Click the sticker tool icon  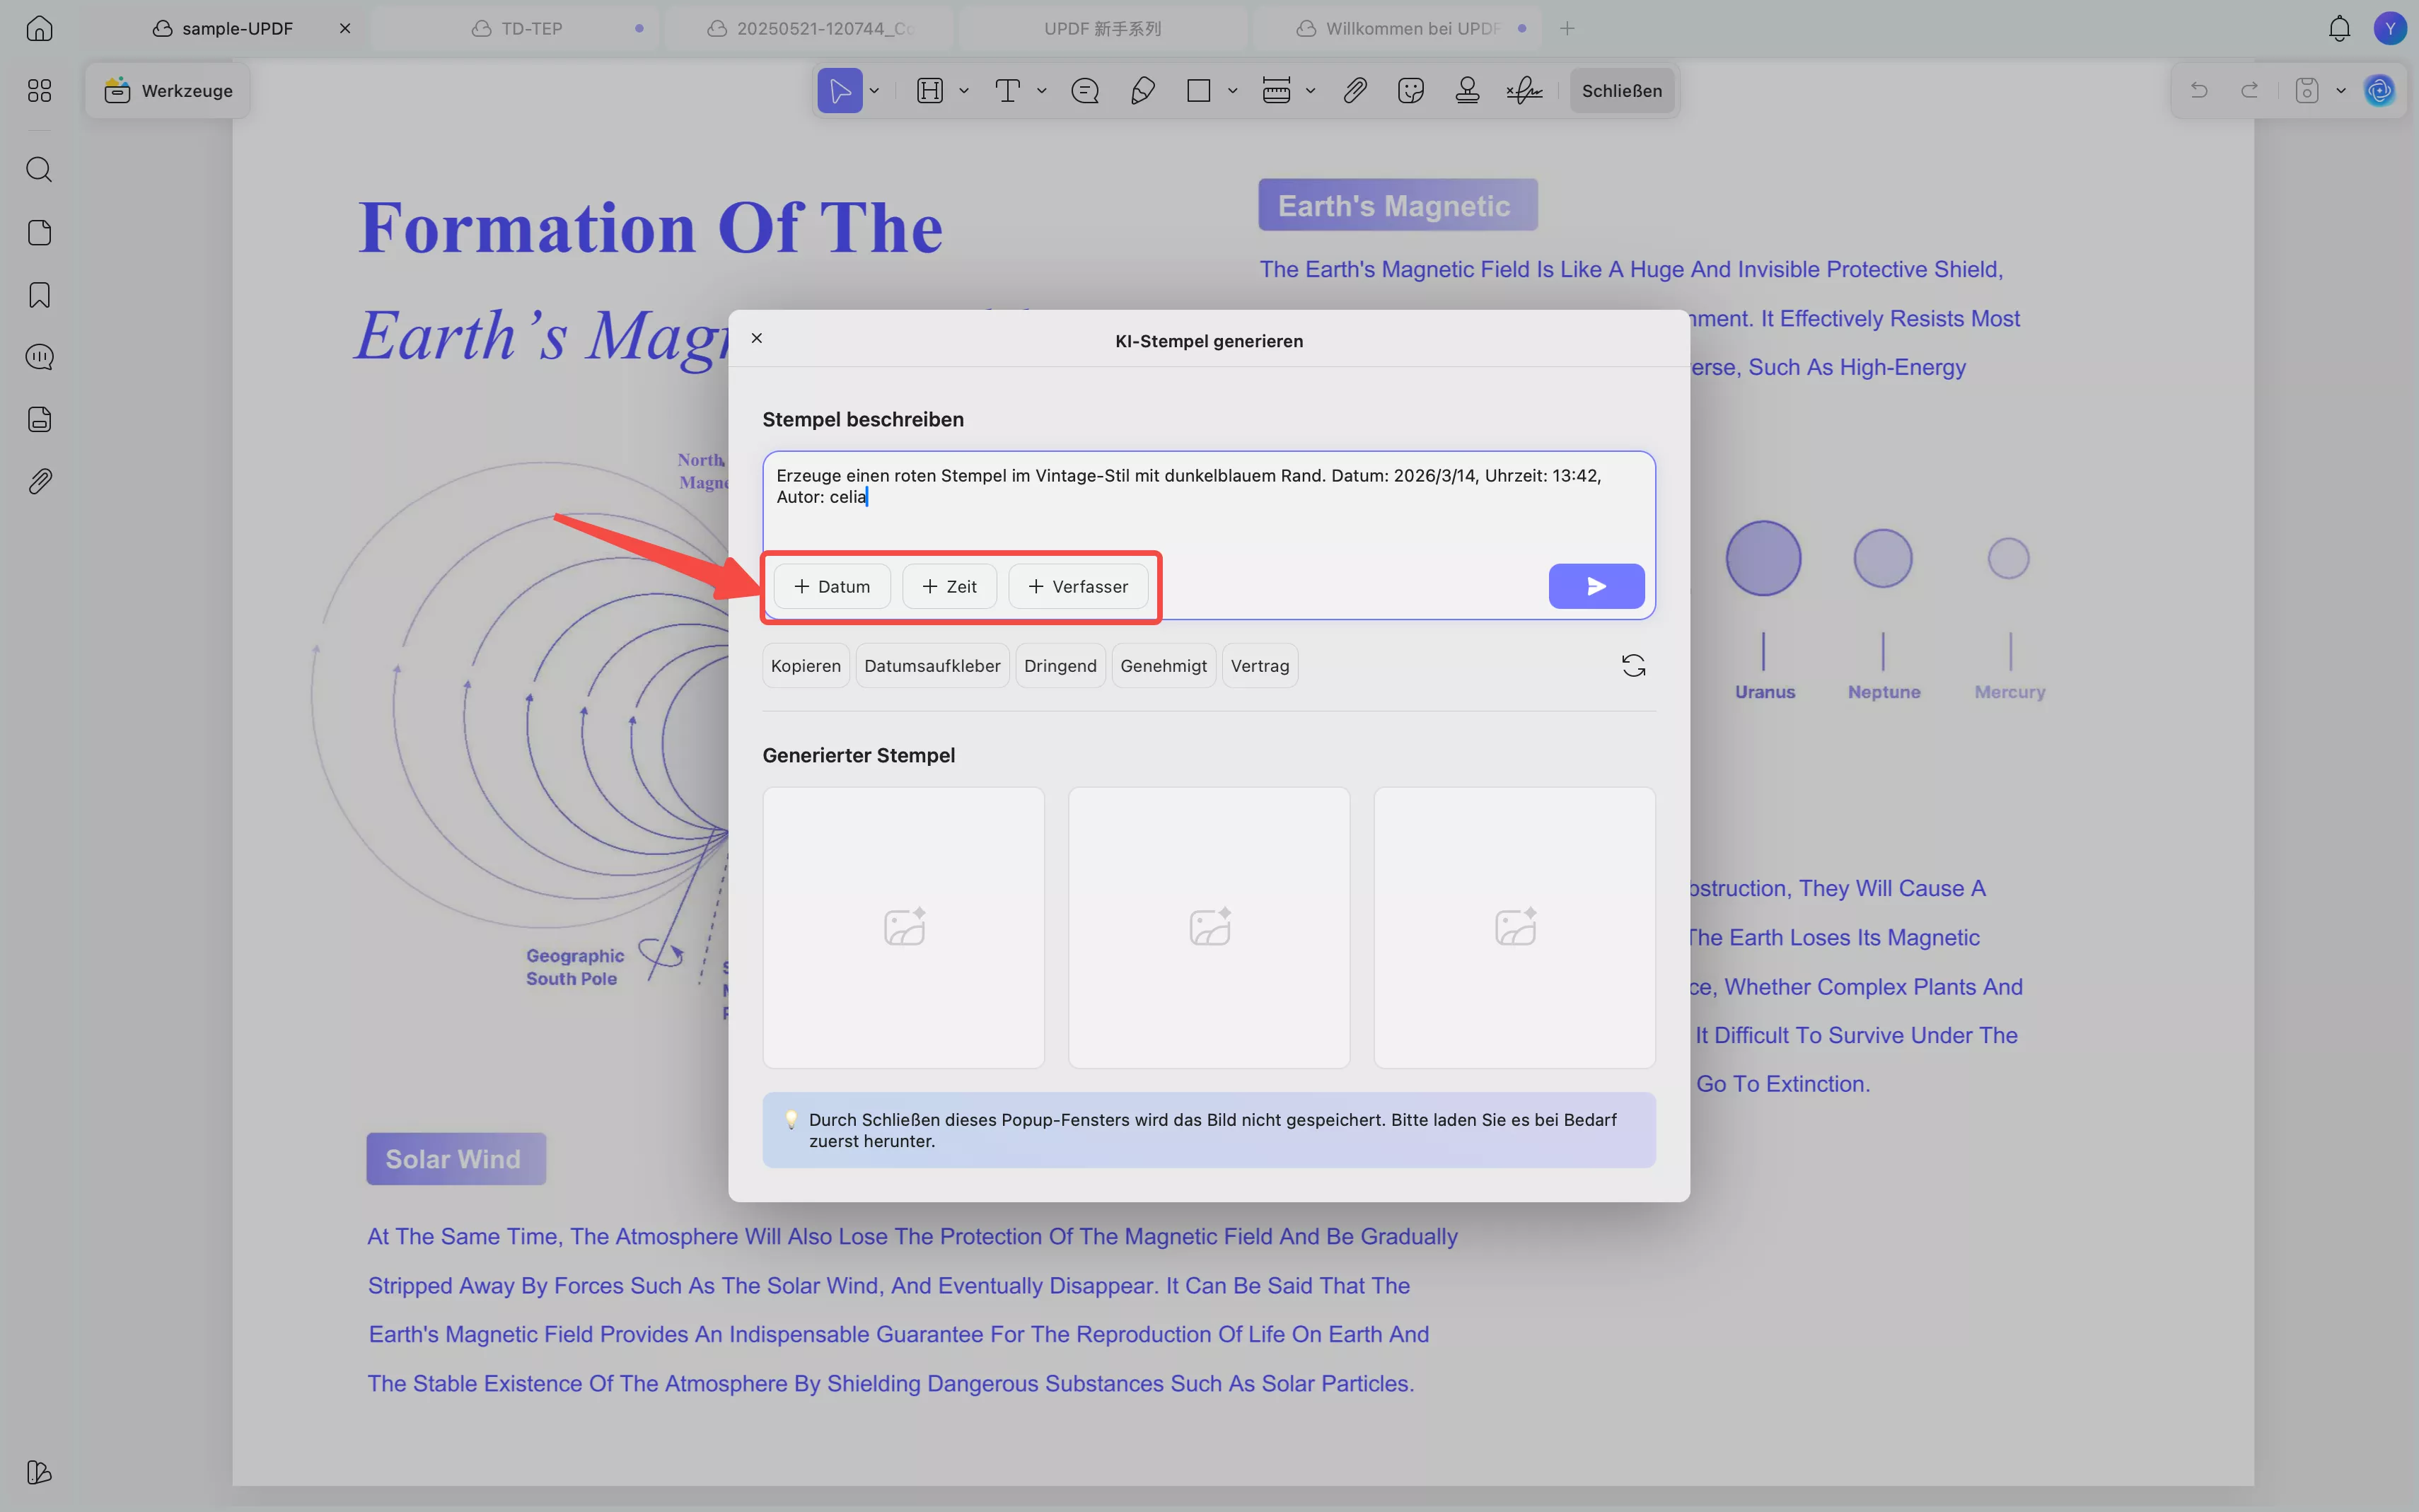[1410, 91]
